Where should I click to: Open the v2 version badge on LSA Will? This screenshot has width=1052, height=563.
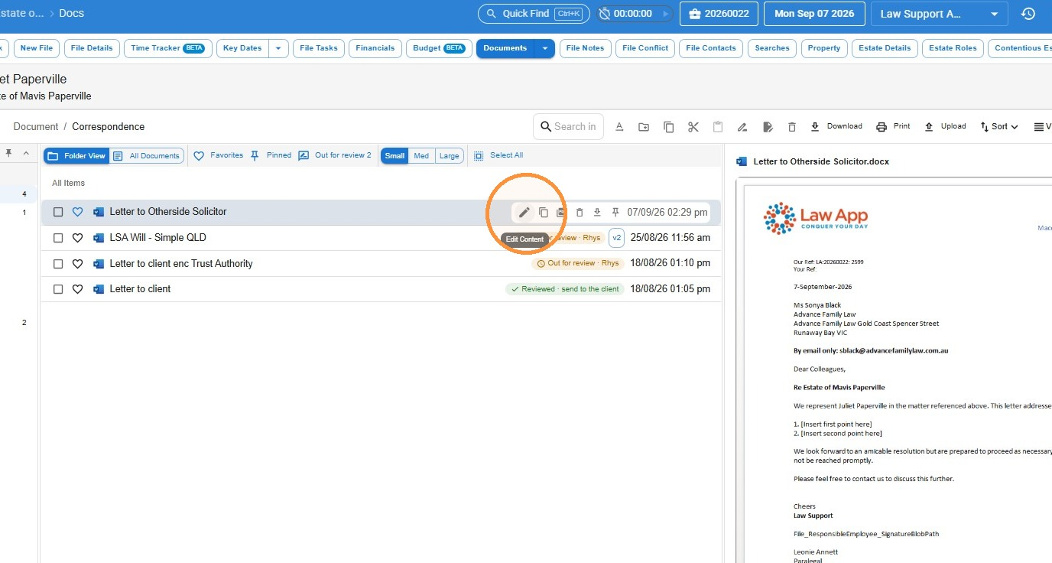tap(617, 238)
